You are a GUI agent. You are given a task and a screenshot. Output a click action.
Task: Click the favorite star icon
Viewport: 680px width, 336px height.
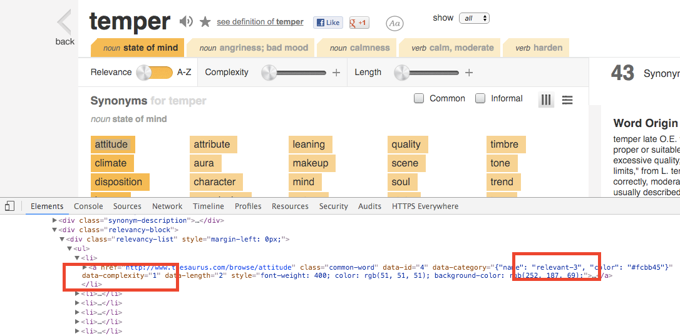[205, 21]
